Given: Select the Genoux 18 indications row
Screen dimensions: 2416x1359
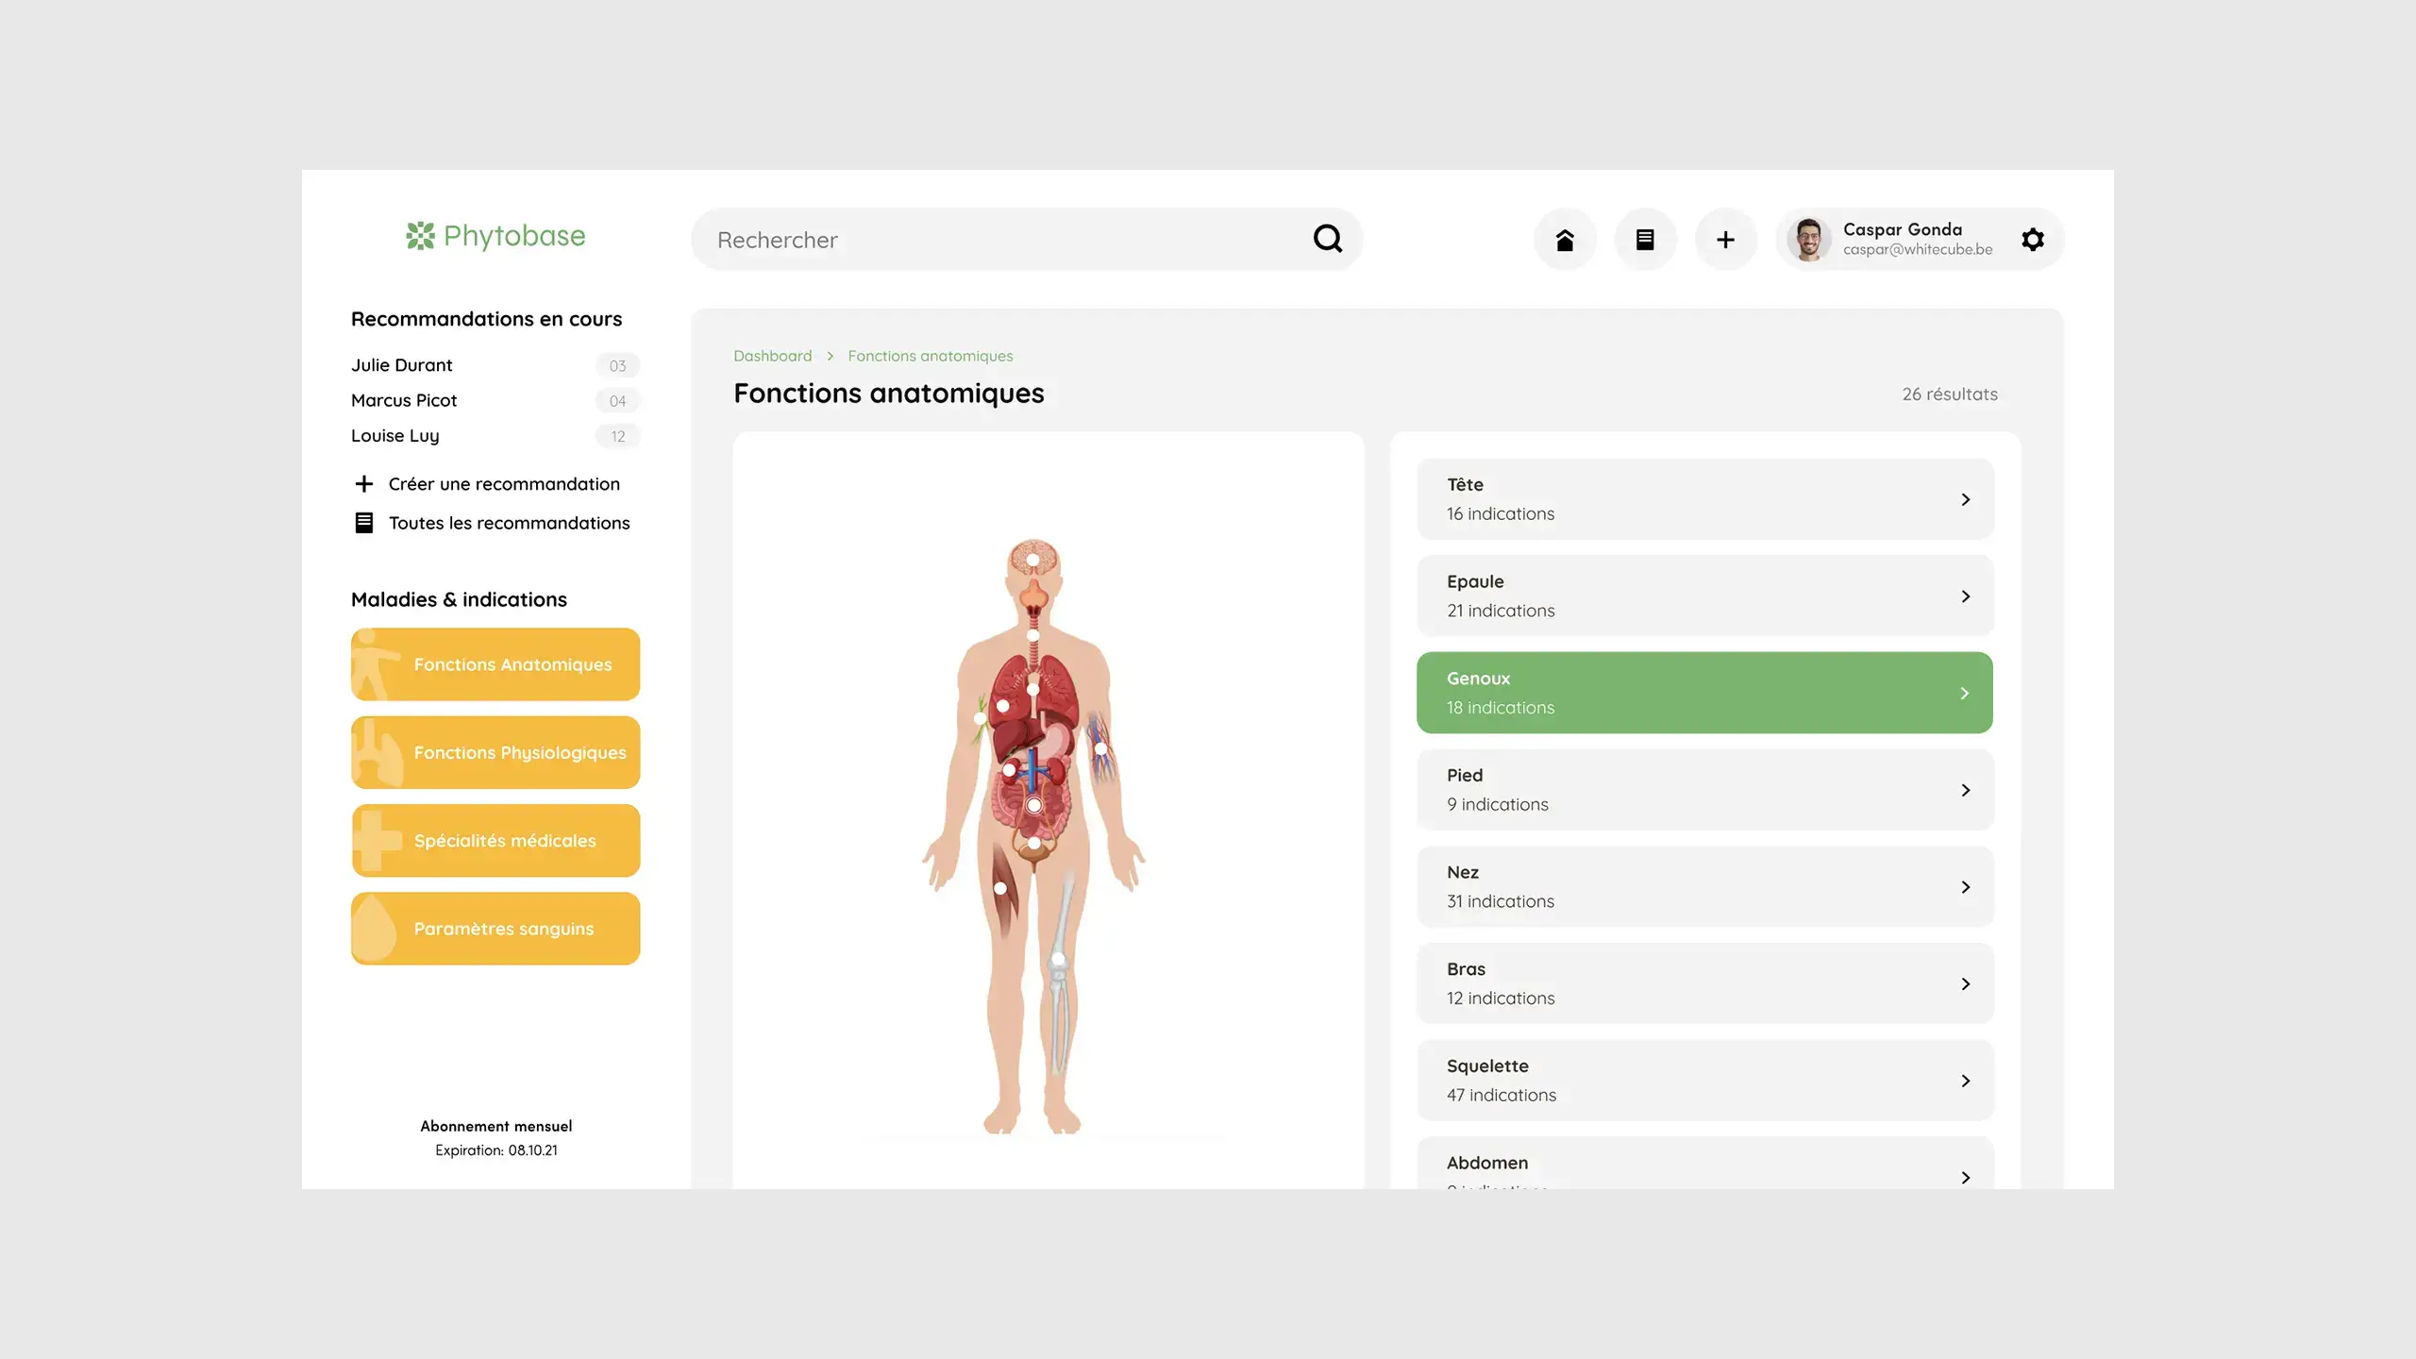Looking at the screenshot, I should (x=1704, y=693).
